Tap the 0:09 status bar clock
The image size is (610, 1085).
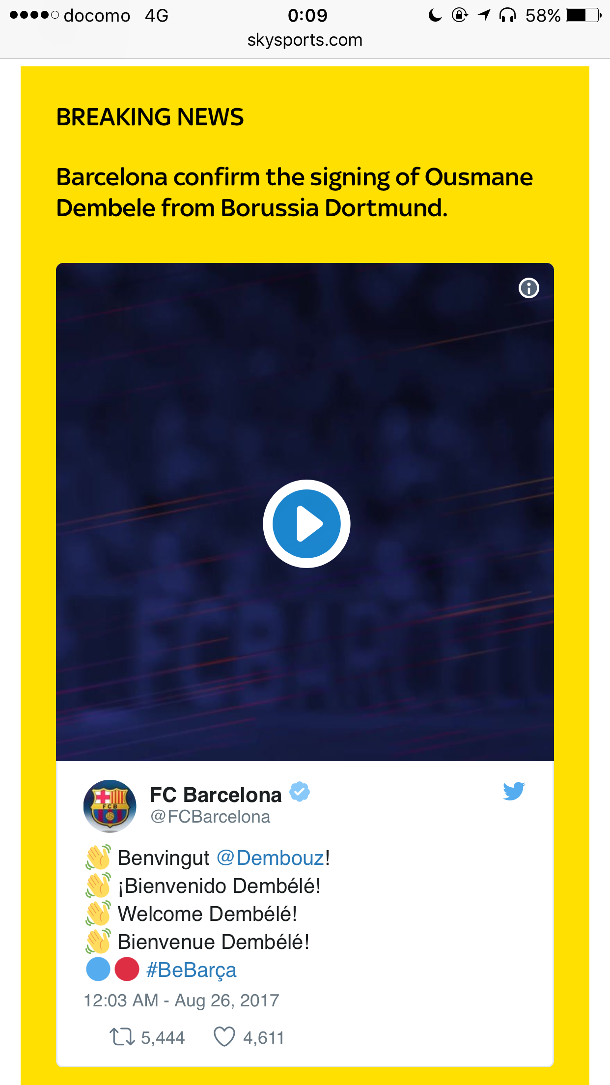(307, 16)
